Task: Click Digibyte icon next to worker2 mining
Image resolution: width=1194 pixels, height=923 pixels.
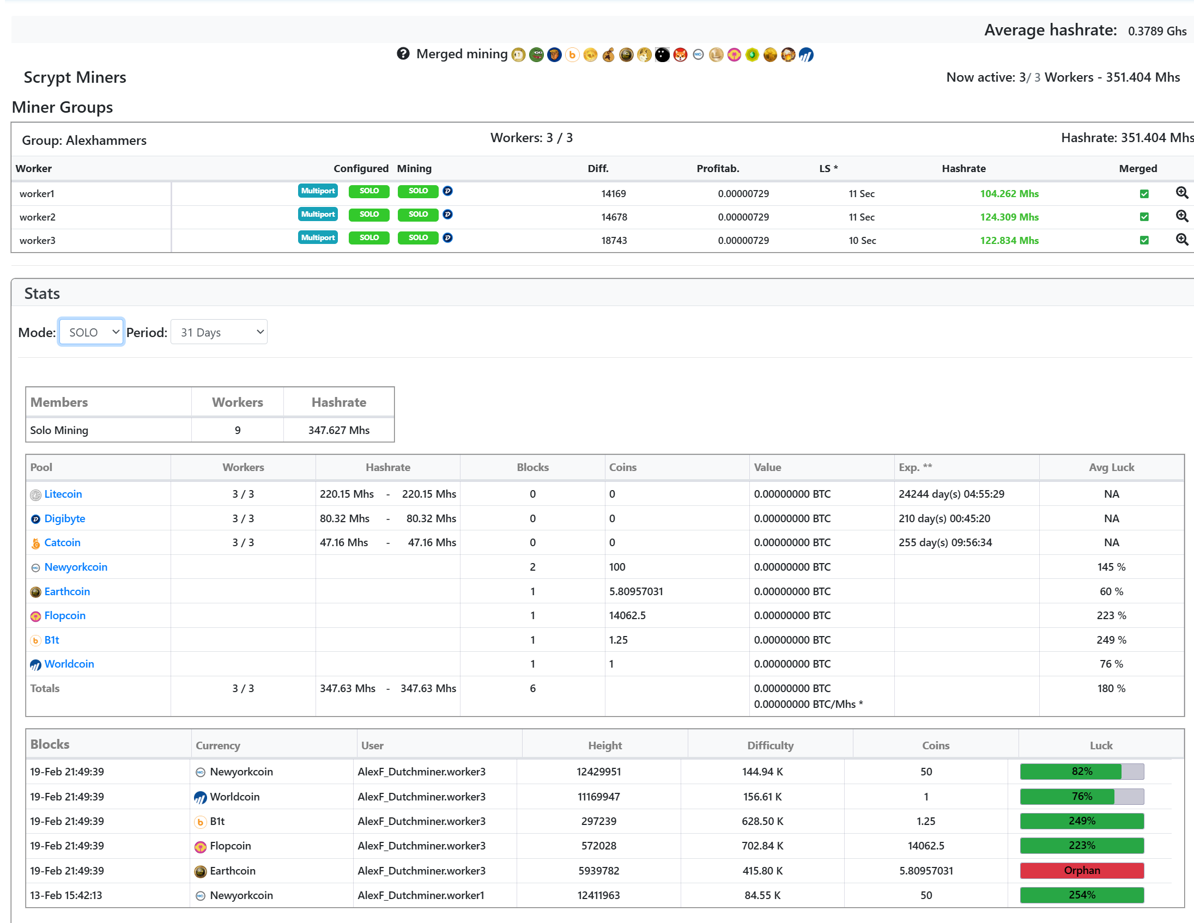Action: point(447,214)
